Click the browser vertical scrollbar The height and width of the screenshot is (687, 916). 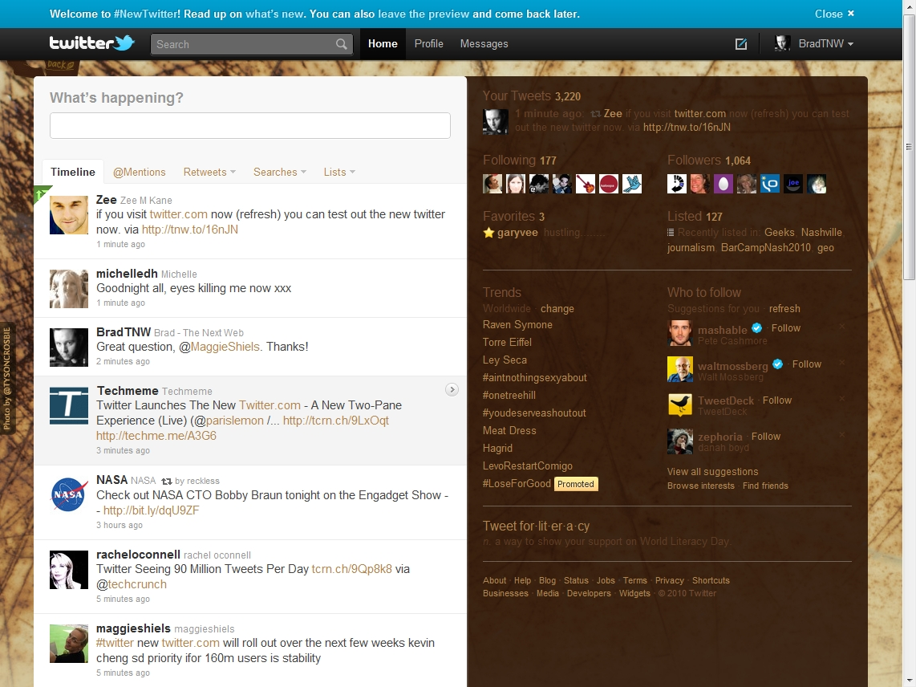tap(909, 146)
